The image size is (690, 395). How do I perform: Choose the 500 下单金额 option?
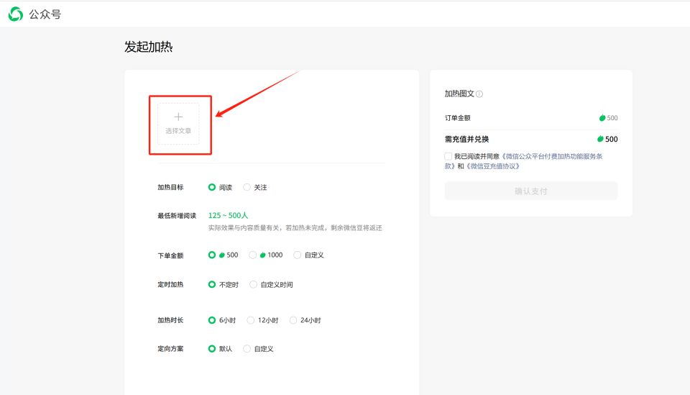(x=211, y=255)
